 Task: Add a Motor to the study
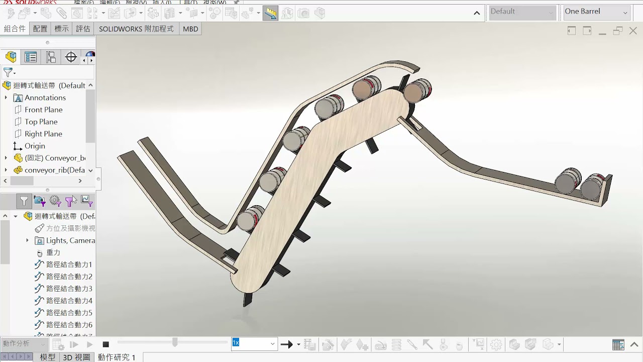coord(381,344)
